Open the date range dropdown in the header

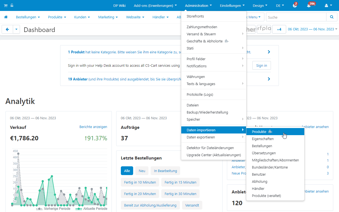pos(312,29)
